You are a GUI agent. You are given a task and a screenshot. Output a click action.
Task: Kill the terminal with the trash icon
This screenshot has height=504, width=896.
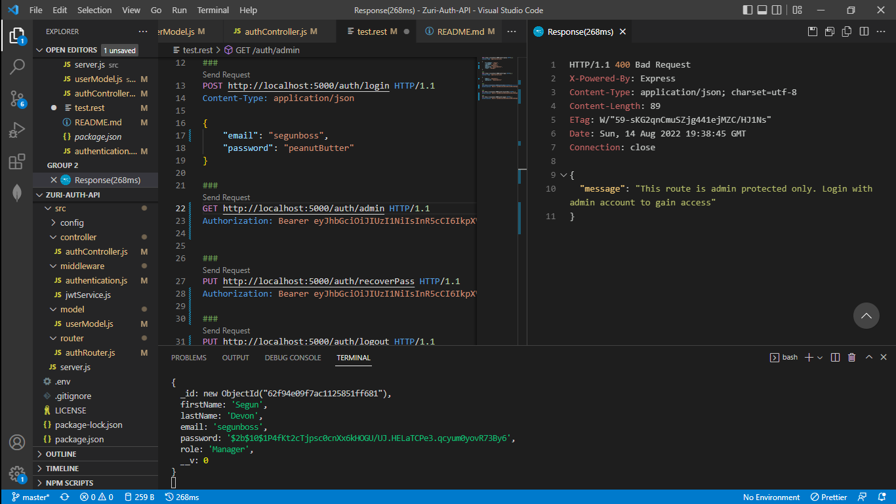[x=851, y=357]
